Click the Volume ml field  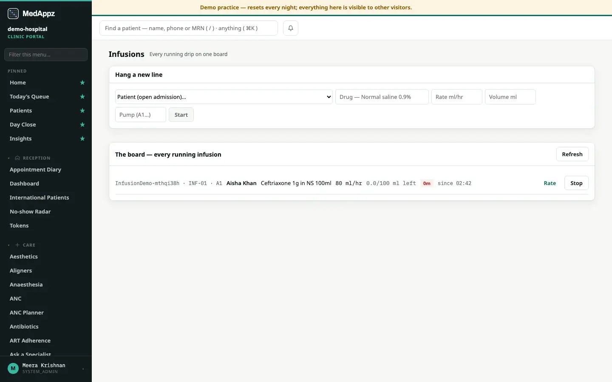point(510,97)
